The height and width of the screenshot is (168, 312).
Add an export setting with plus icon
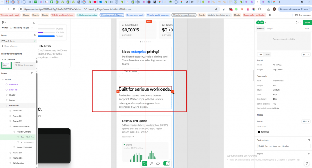pyautogui.click(x=308, y=154)
